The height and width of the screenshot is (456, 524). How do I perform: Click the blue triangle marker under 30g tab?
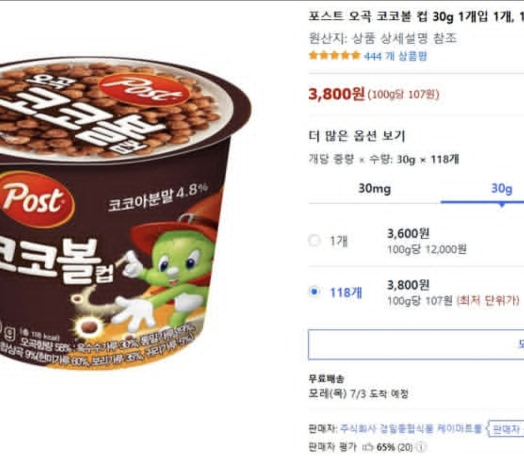502,205
